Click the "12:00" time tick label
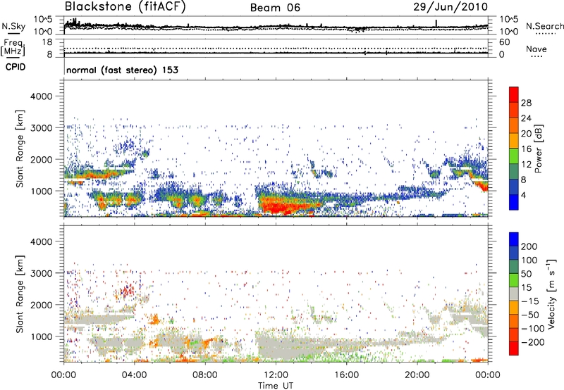This screenshot has width=564, height=390. click(276, 375)
